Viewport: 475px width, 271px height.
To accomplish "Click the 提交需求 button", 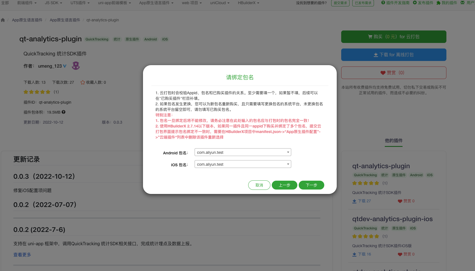I will (x=340, y=3).
